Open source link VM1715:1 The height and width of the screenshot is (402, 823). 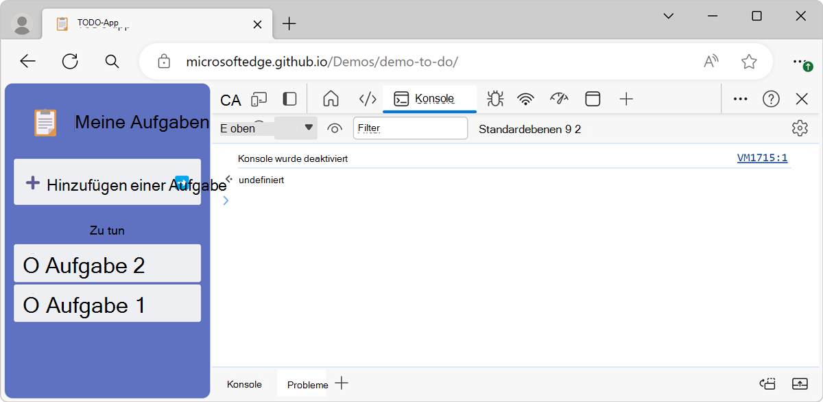pyautogui.click(x=762, y=158)
